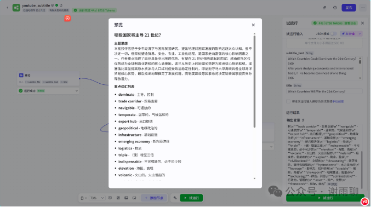The width and height of the screenshot is (371, 207).
Task: Click the preview scrollbar up arrow
Action: [x=254, y=34]
